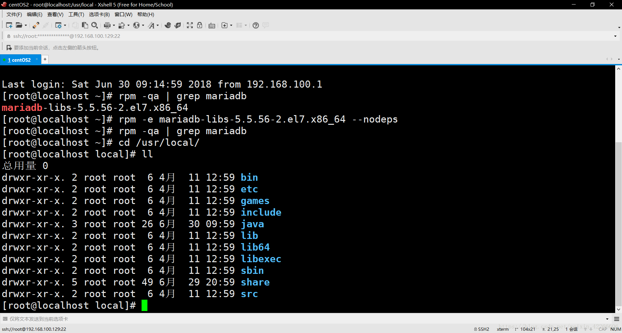Click SSH2 in the status bar
Screen dimensions: 622x333
click(482, 329)
